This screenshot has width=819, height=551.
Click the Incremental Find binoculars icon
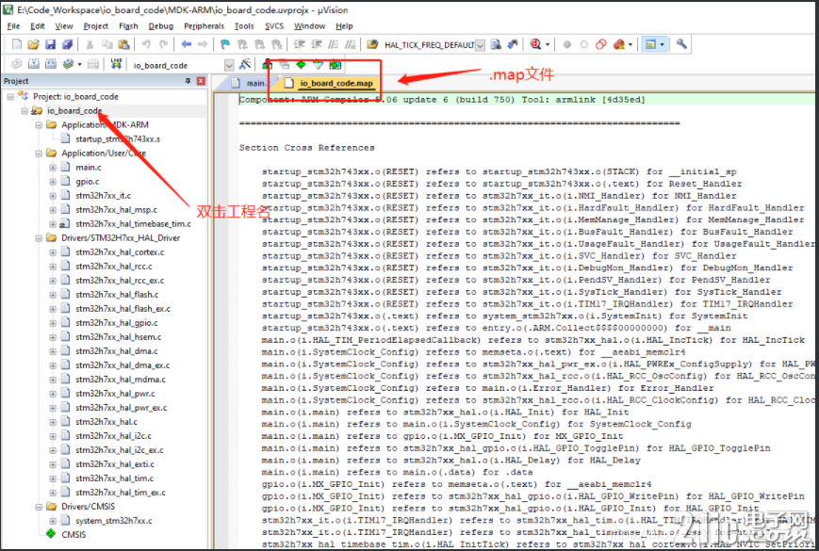513,45
